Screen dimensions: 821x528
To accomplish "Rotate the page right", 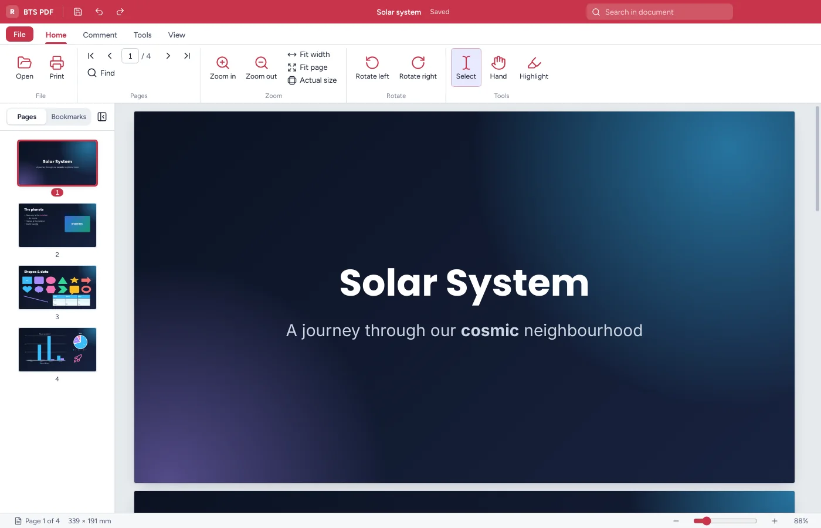I will 418,67.
